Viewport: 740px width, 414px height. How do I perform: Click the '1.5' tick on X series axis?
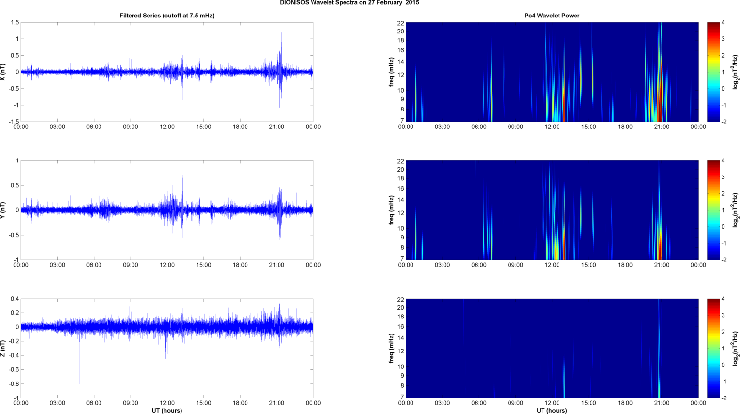(x=15, y=23)
